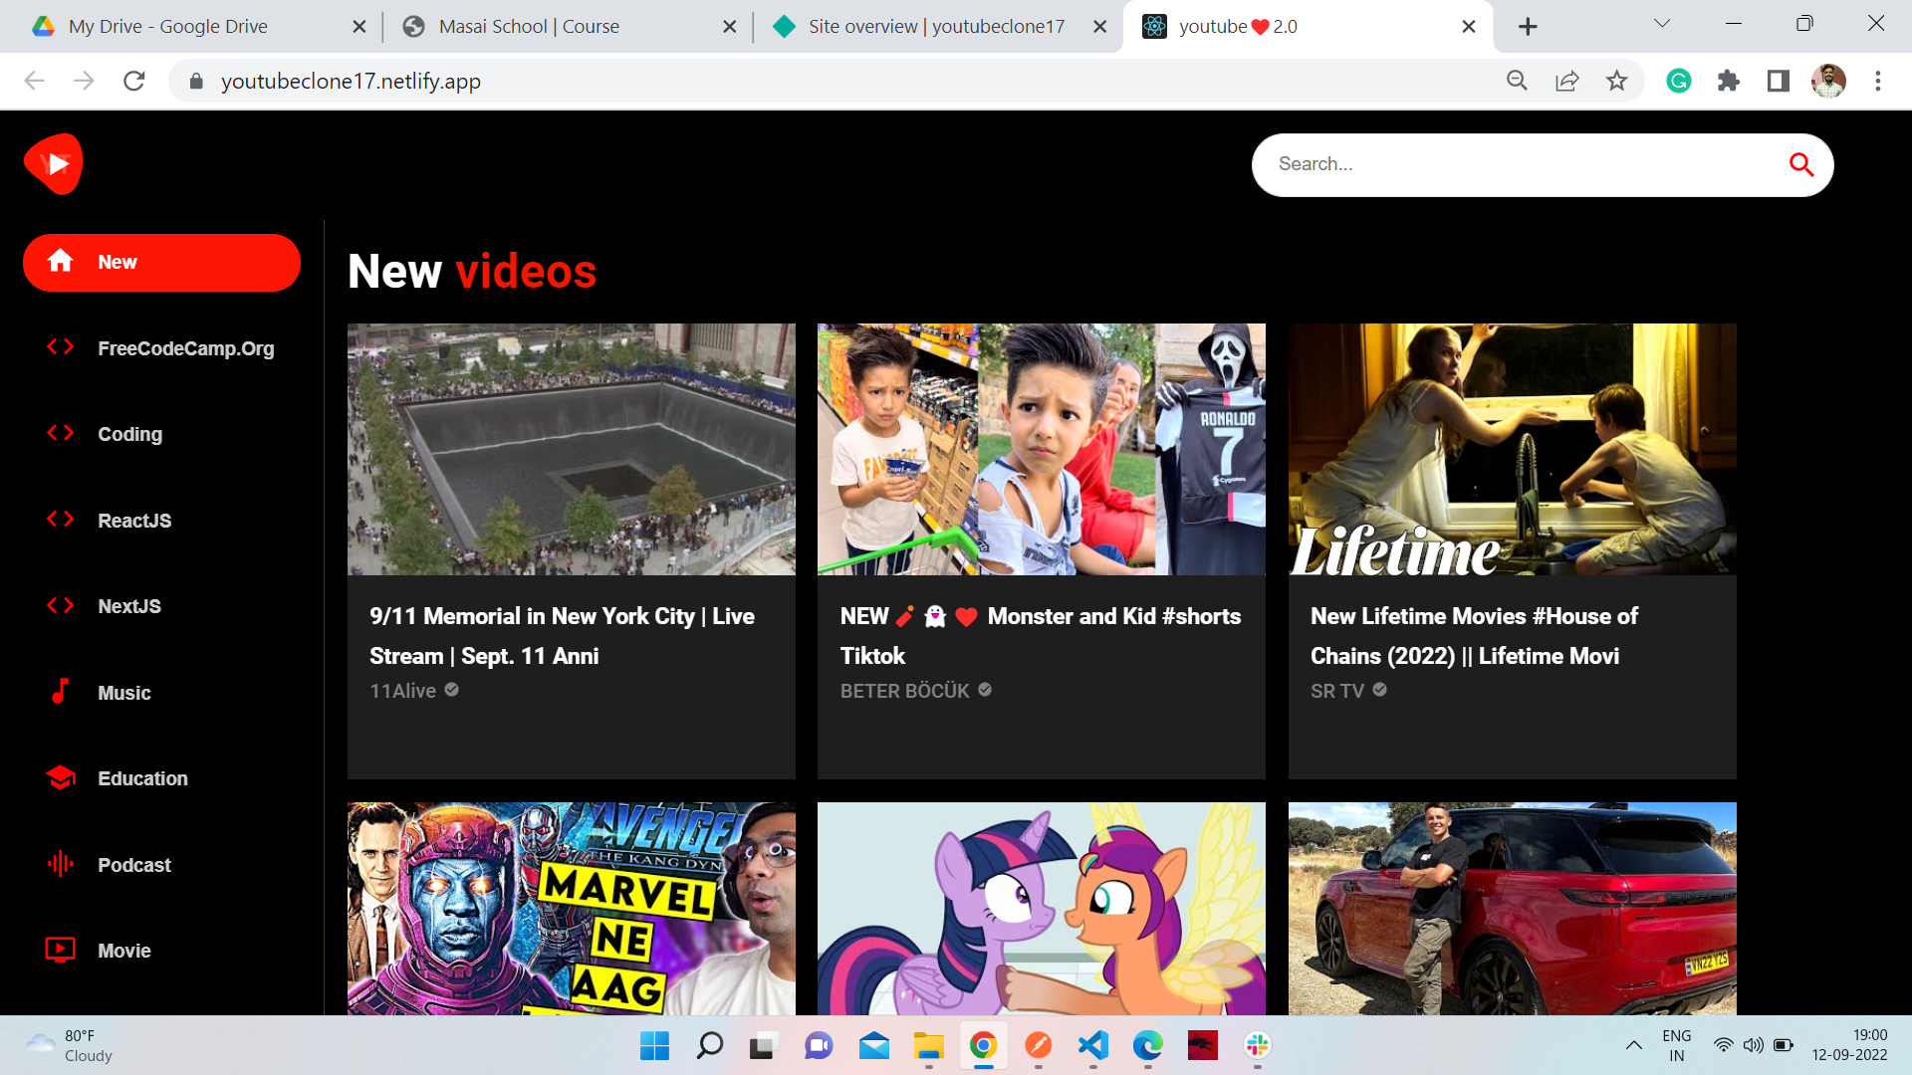This screenshot has width=1912, height=1075.
Task: Select the Education category
Action: point(161,778)
